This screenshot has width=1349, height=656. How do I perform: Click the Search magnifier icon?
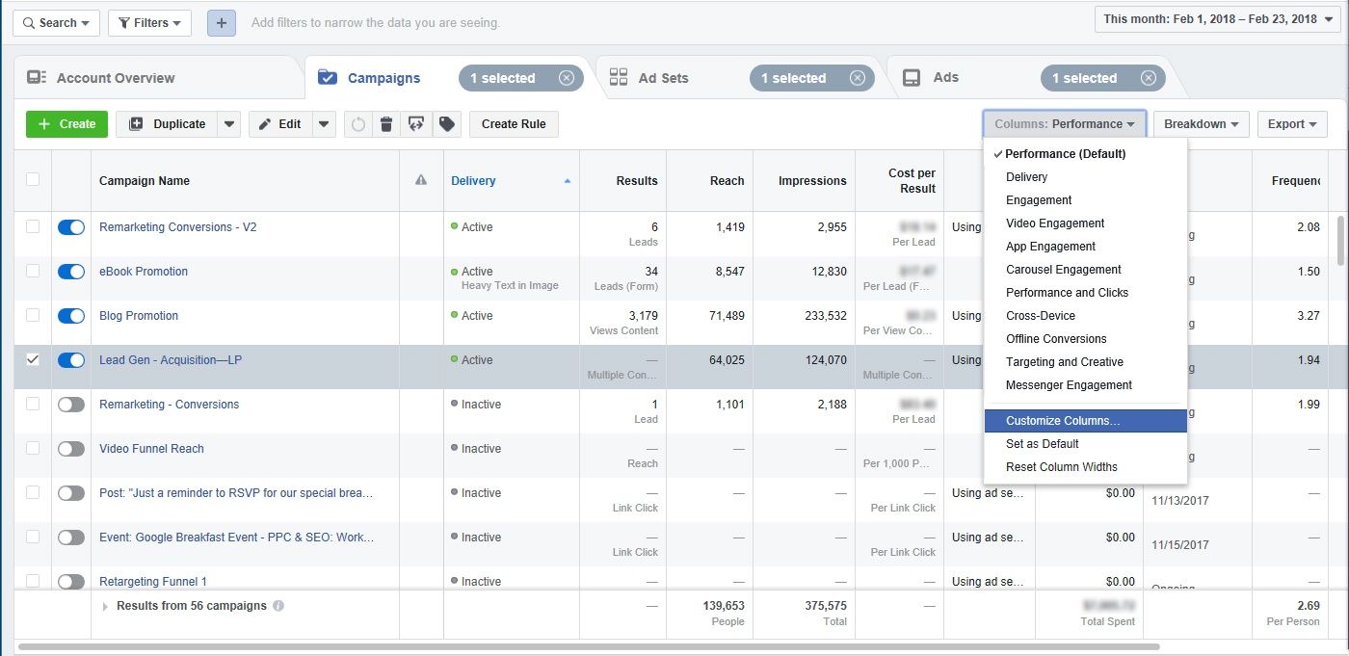coord(33,22)
